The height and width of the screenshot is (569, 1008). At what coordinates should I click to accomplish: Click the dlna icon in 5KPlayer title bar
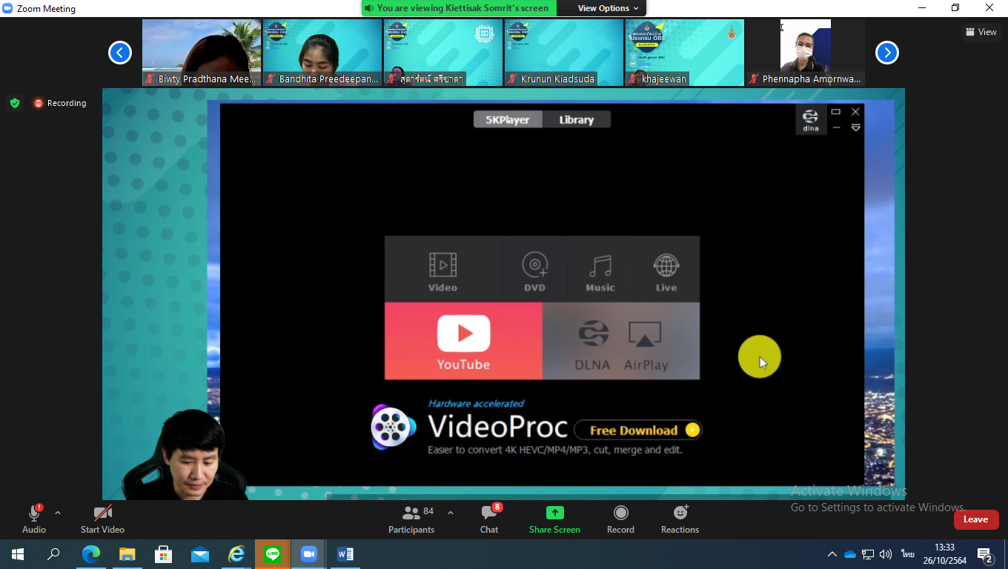tap(811, 119)
